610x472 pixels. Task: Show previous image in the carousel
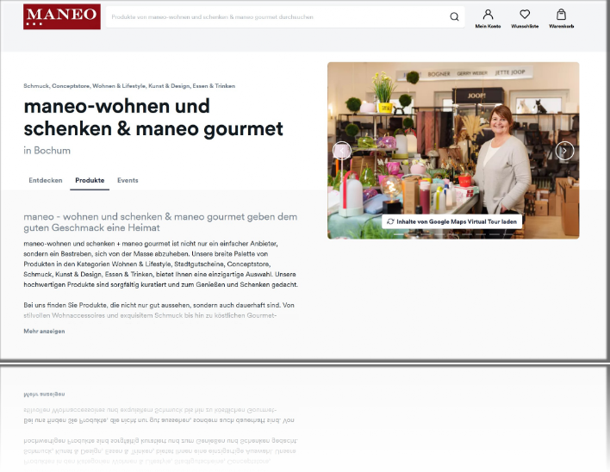(342, 150)
